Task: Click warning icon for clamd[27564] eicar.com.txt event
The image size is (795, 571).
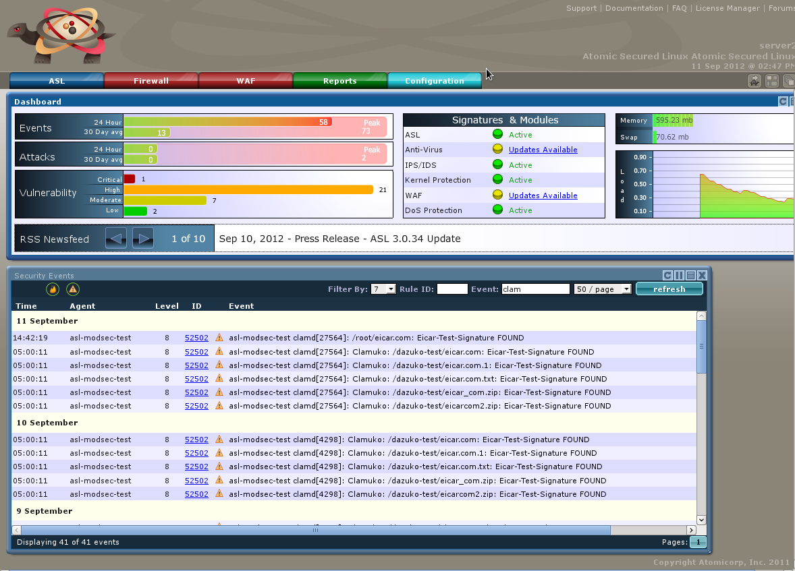Action: (x=219, y=378)
